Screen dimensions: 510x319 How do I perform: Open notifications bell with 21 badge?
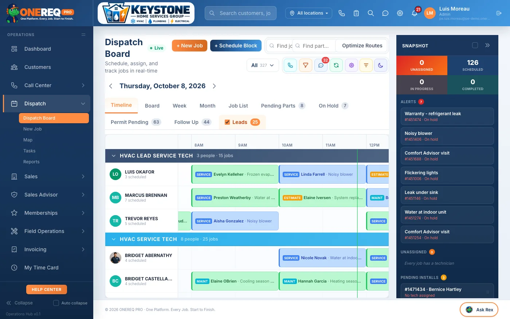[x=415, y=13]
